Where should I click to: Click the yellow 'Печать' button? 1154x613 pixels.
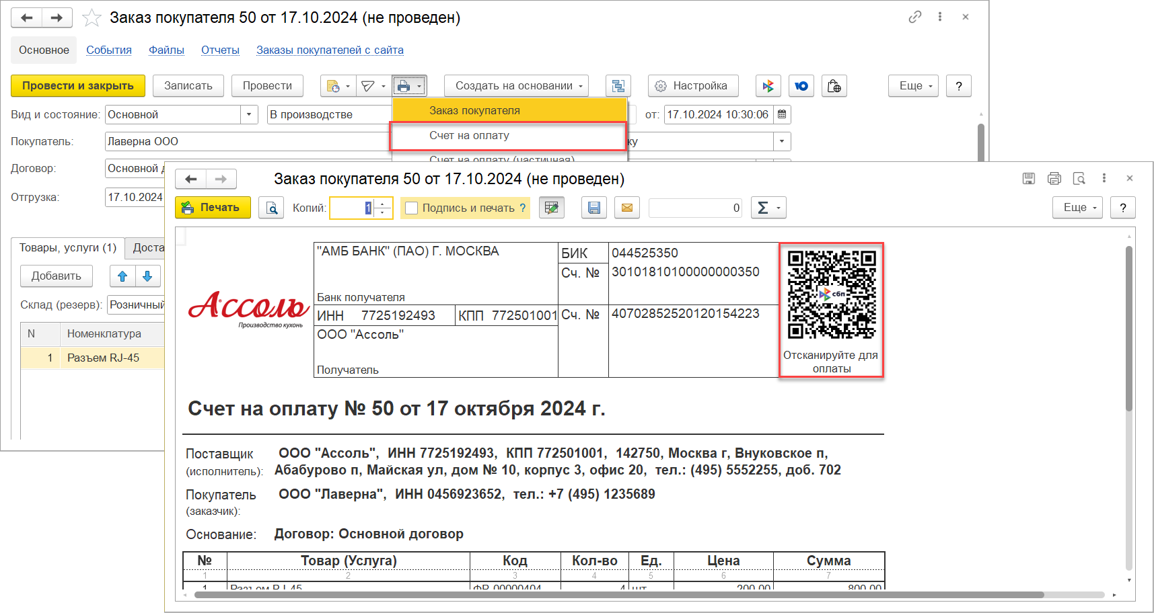212,208
